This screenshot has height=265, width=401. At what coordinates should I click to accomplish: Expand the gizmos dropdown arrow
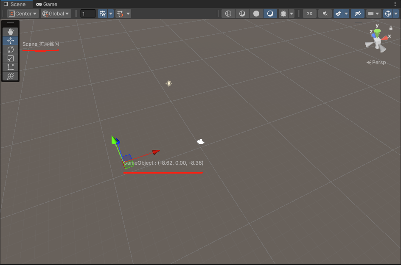(396, 14)
